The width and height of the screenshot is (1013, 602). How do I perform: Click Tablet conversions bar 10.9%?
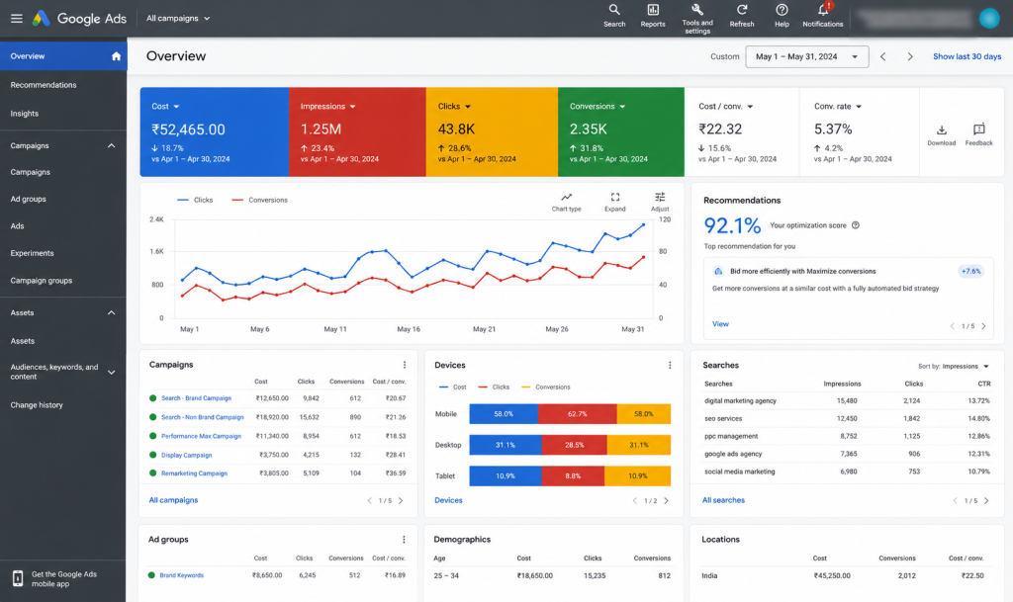[638, 476]
